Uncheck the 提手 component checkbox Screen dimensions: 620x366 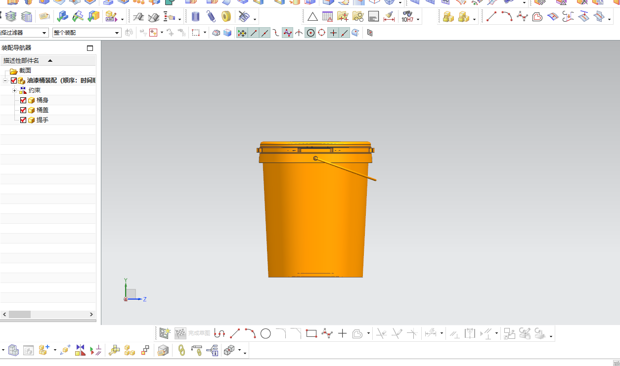[23, 120]
